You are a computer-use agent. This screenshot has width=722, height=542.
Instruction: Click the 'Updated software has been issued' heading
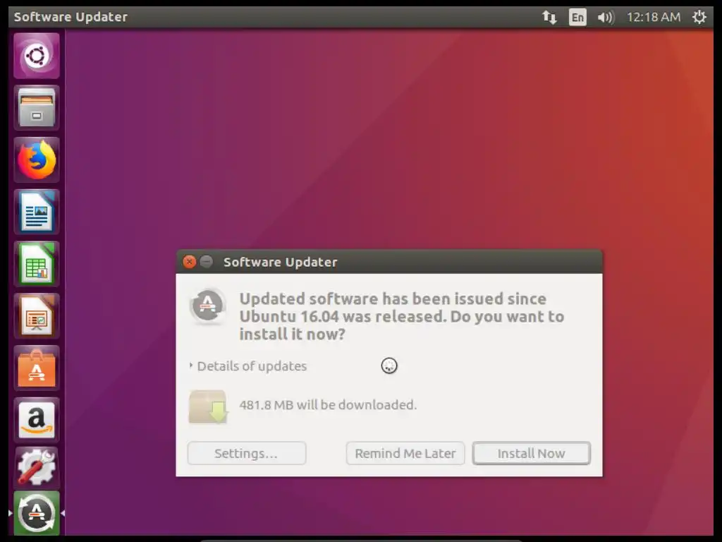click(401, 316)
